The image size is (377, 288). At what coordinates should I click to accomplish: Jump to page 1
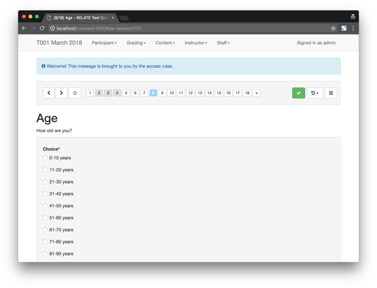click(x=90, y=93)
